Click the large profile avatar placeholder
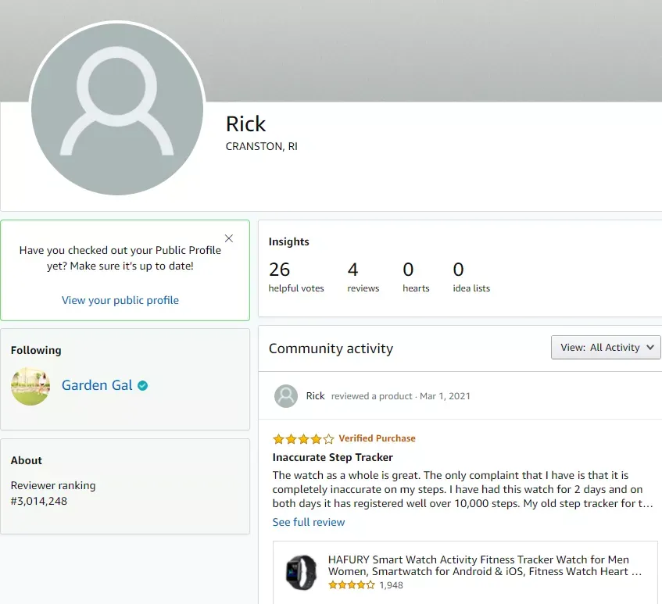The image size is (662, 604). tap(117, 109)
